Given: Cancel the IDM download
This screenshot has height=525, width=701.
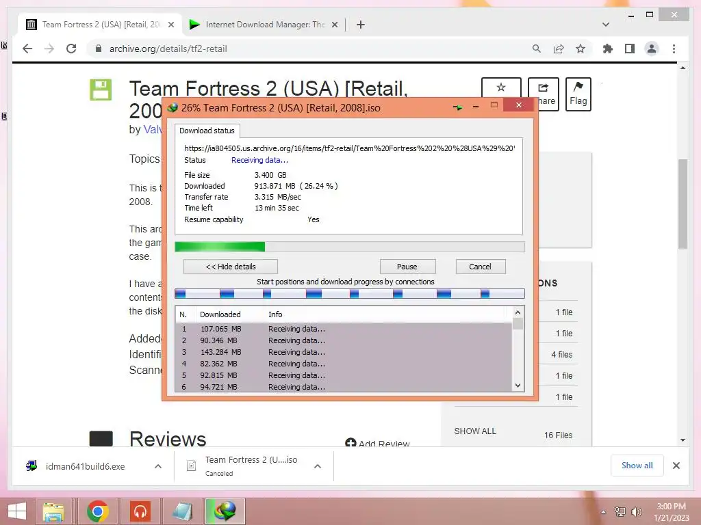Looking at the screenshot, I should [x=480, y=267].
